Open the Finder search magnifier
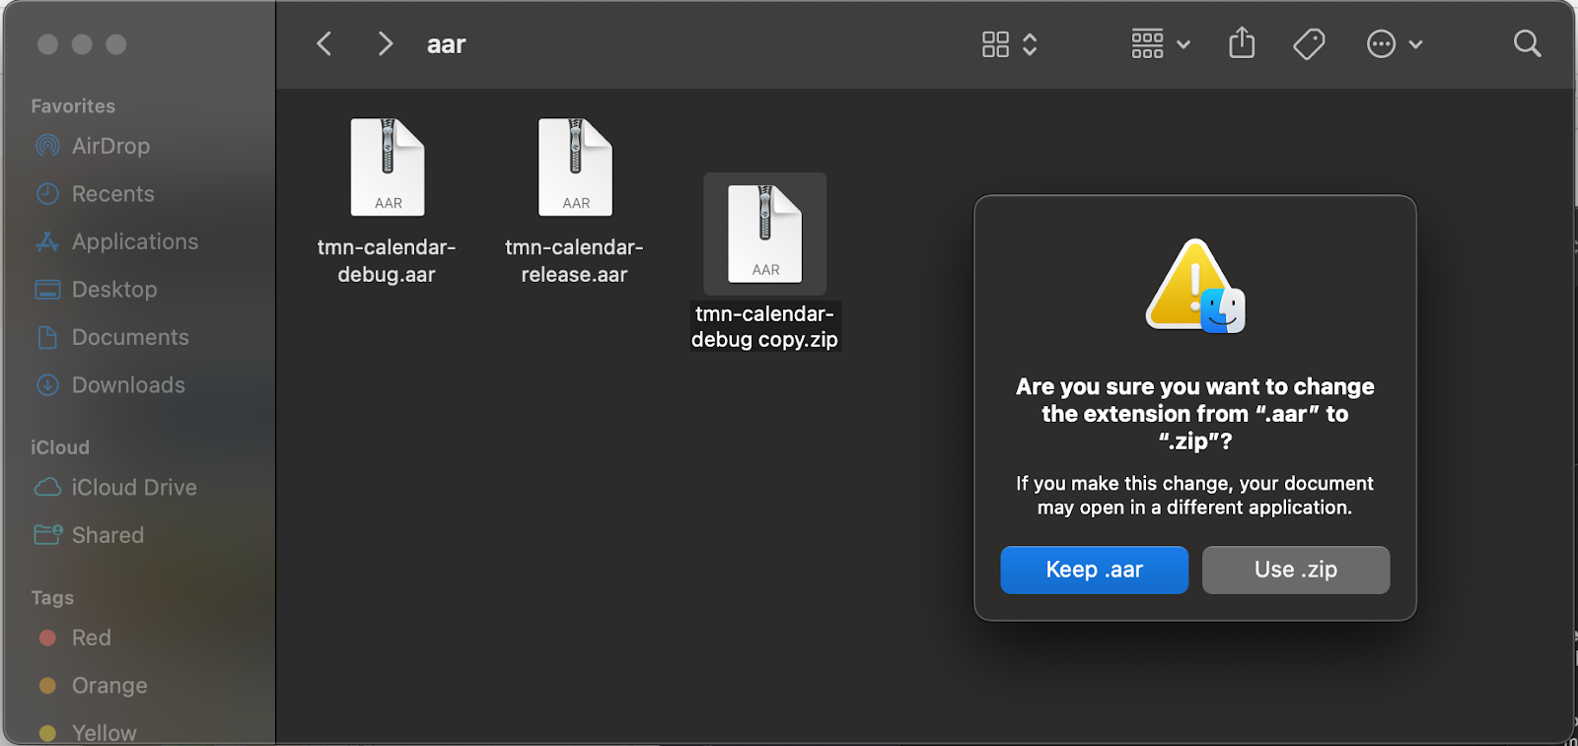 [x=1527, y=43]
